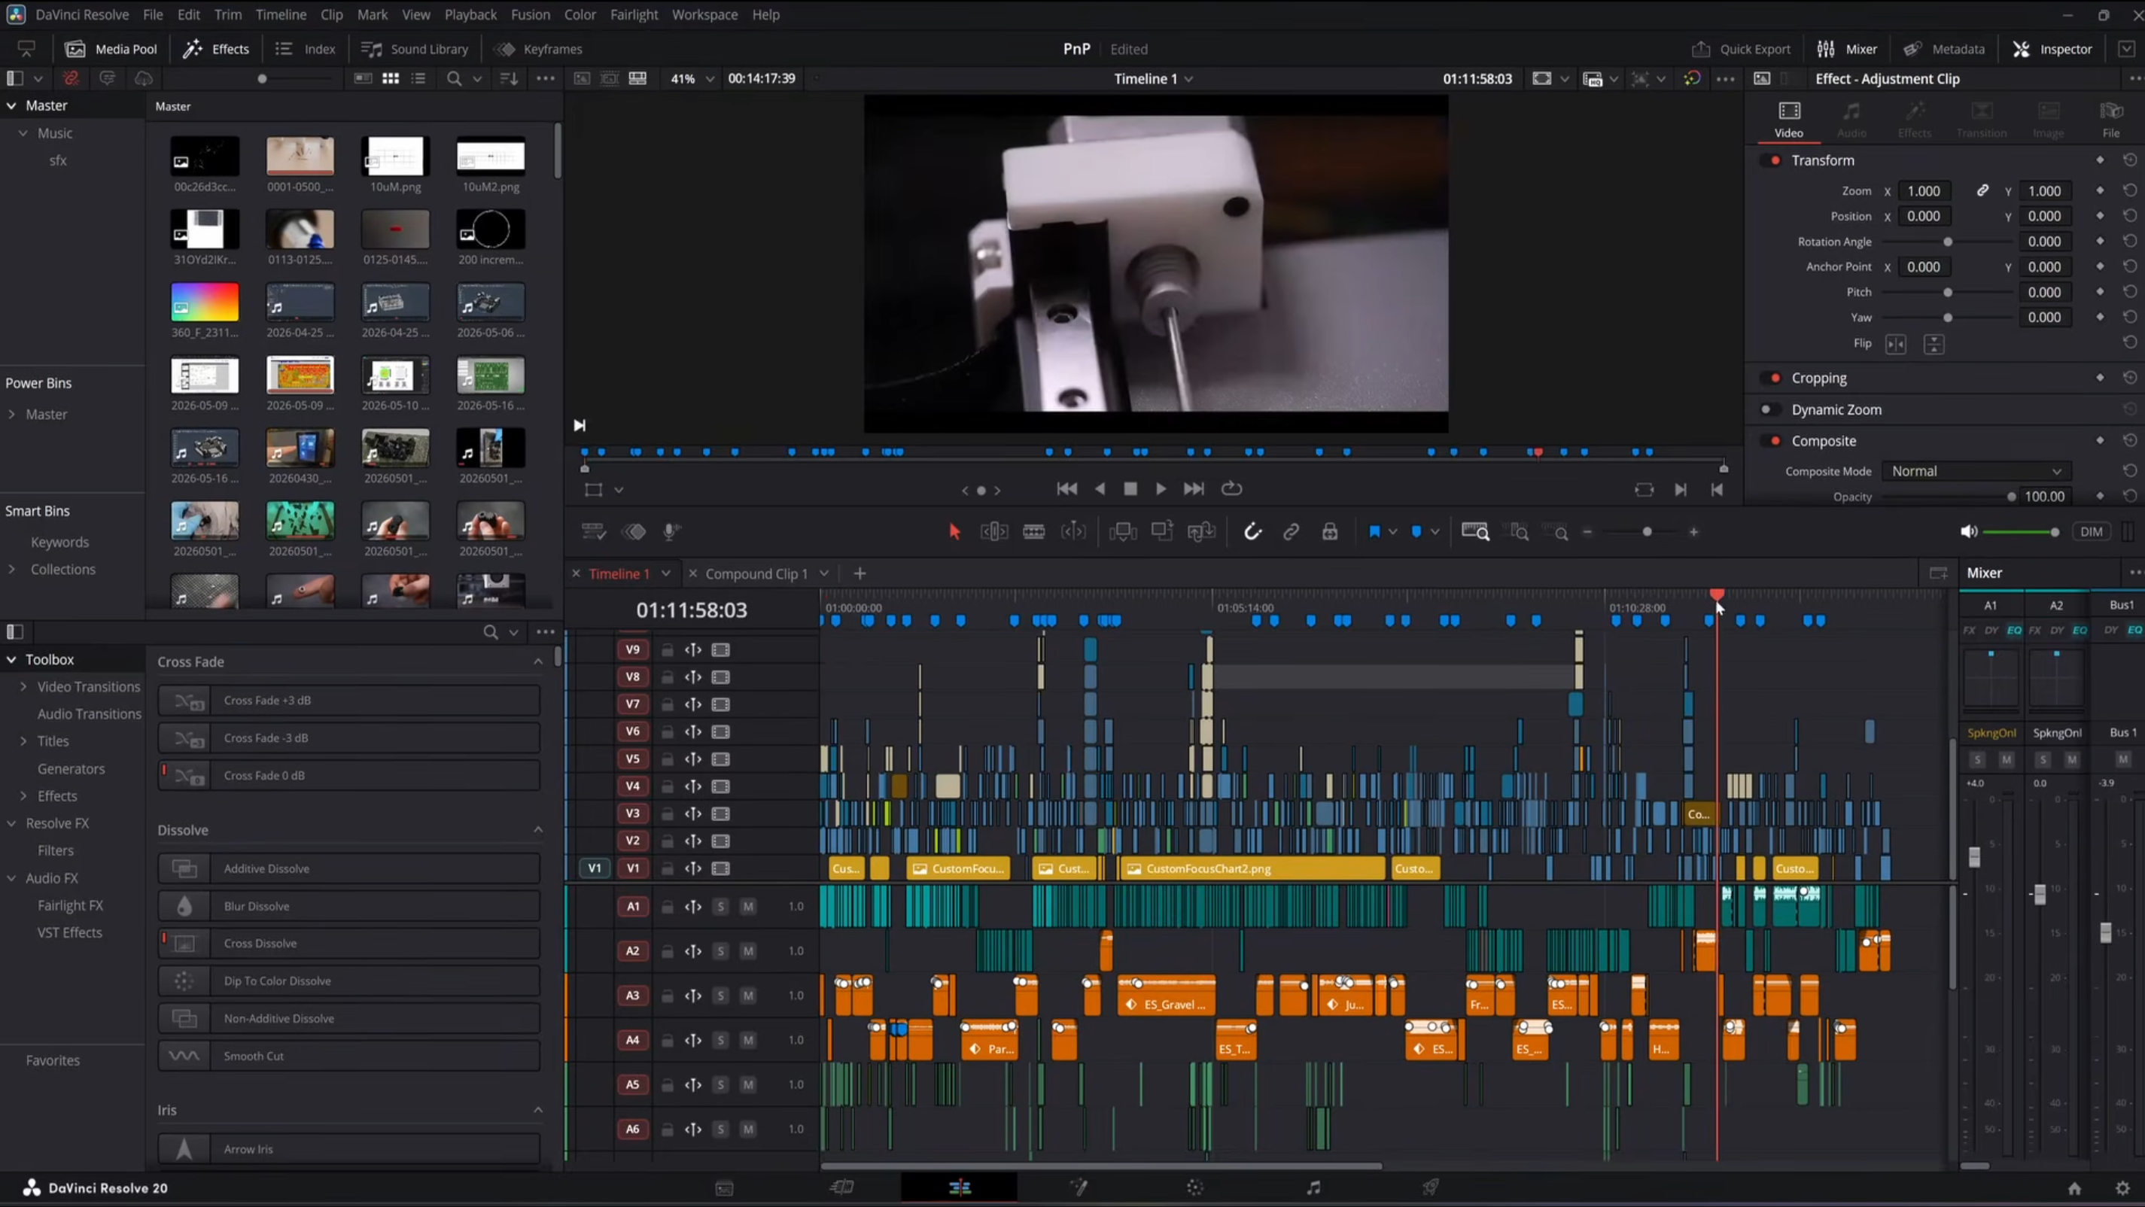Image resolution: width=2145 pixels, height=1207 pixels.
Task: Solo audio track A3
Action: click(x=720, y=996)
